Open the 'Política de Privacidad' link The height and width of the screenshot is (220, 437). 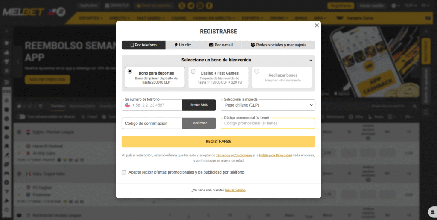point(275,155)
